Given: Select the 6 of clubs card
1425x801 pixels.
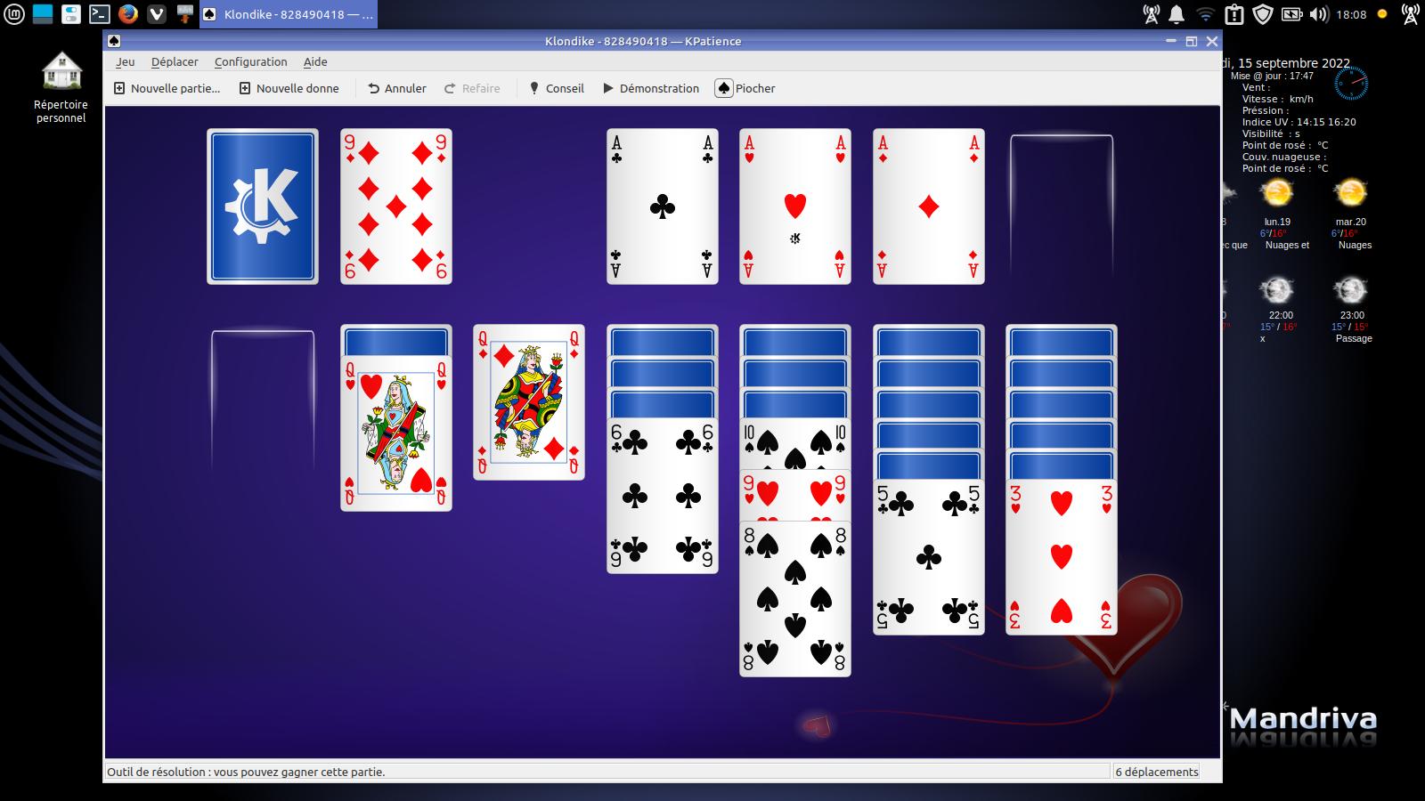Looking at the screenshot, I should point(663,496).
